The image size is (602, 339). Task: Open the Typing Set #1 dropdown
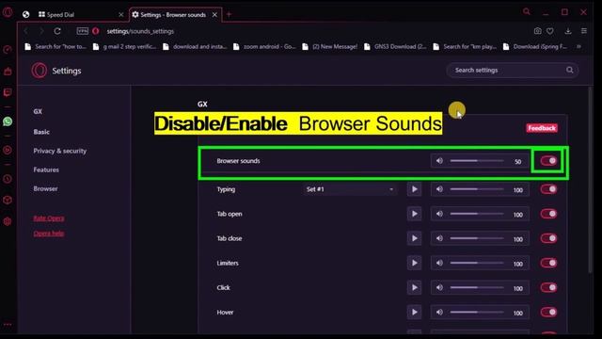point(350,189)
